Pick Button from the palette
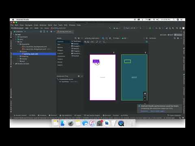The height and width of the screenshot is (146, 195). tap(75, 44)
